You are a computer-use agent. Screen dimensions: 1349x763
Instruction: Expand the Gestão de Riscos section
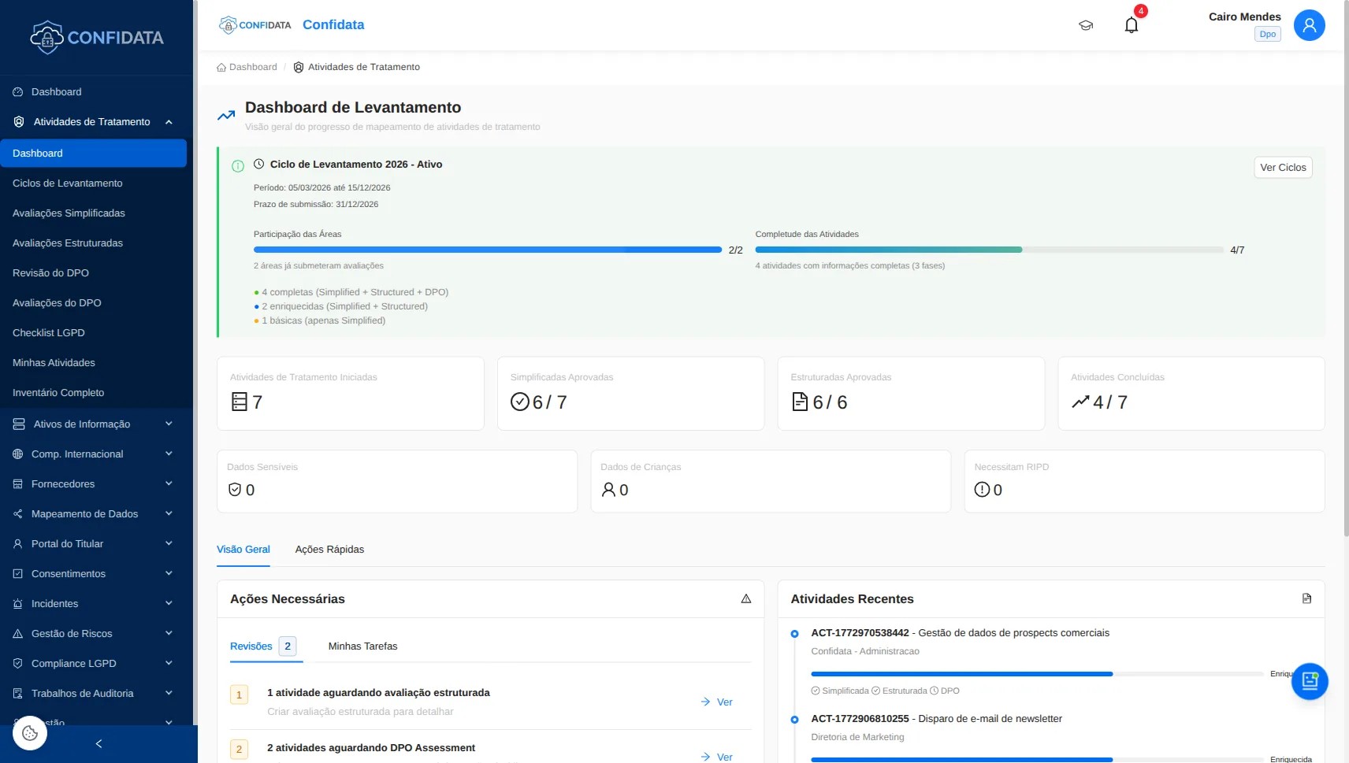pyautogui.click(x=169, y=633)
